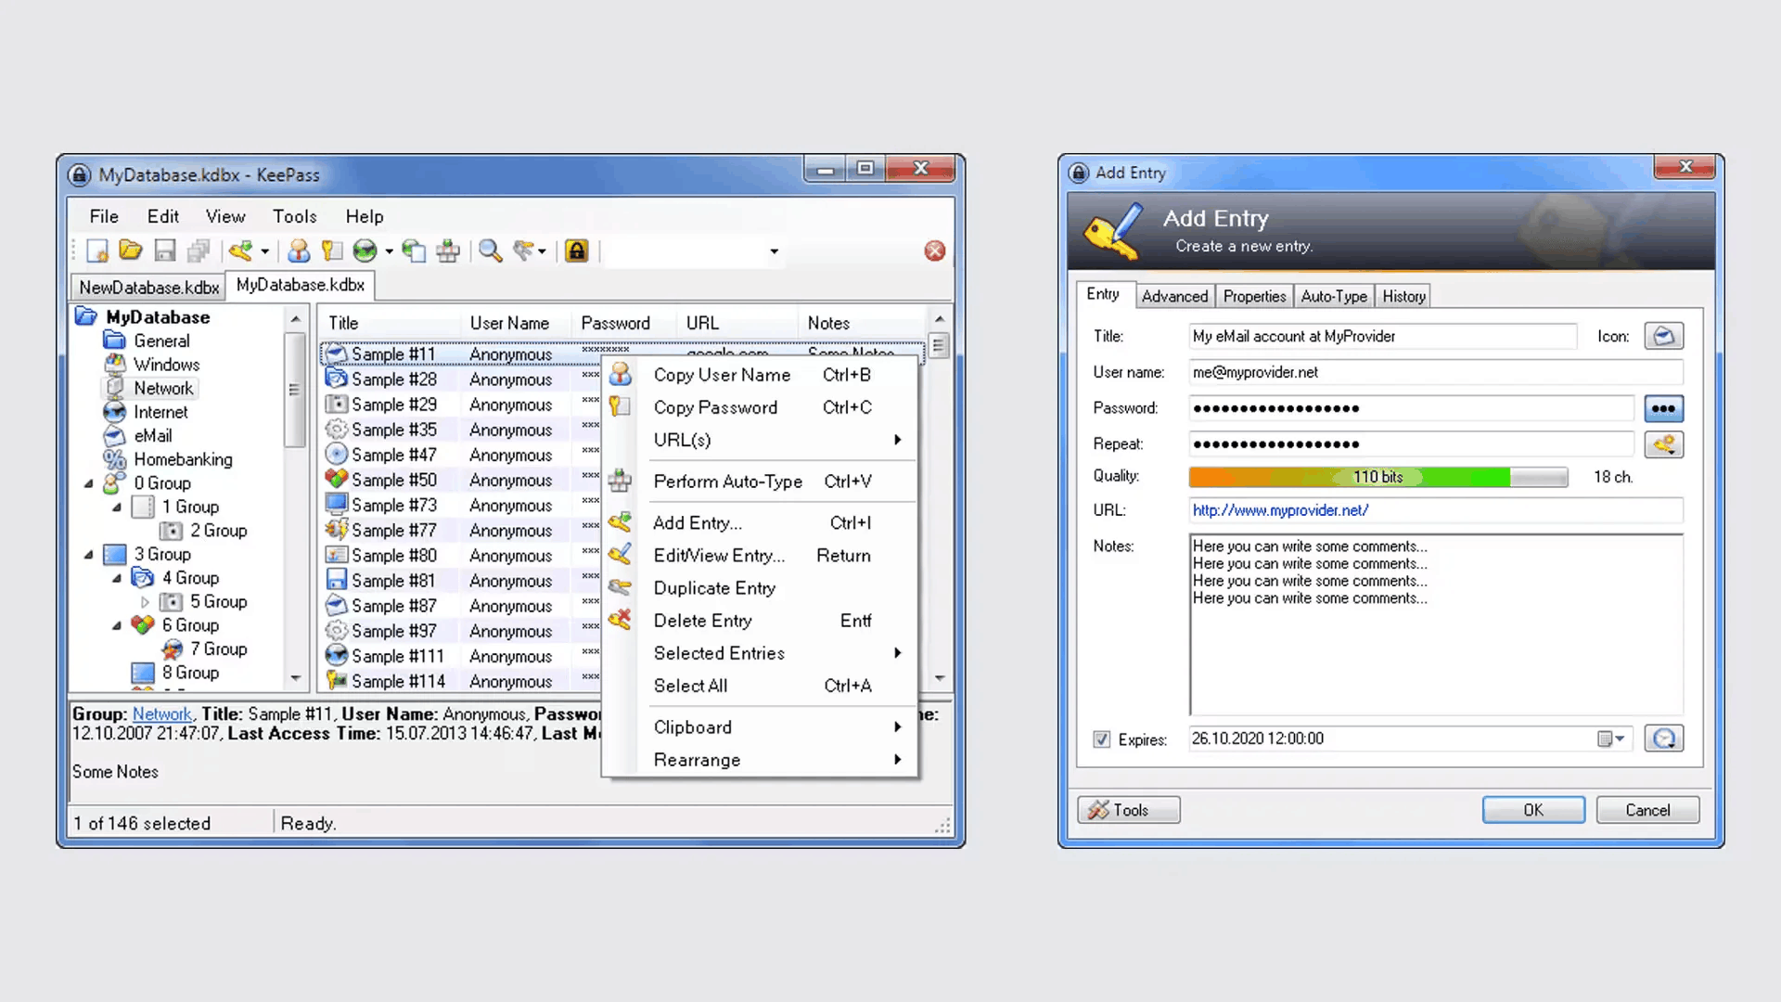Click the Tools button in Add Entry
The height and width of the screenshot is (1002, 1781).
pos(1129,810)
